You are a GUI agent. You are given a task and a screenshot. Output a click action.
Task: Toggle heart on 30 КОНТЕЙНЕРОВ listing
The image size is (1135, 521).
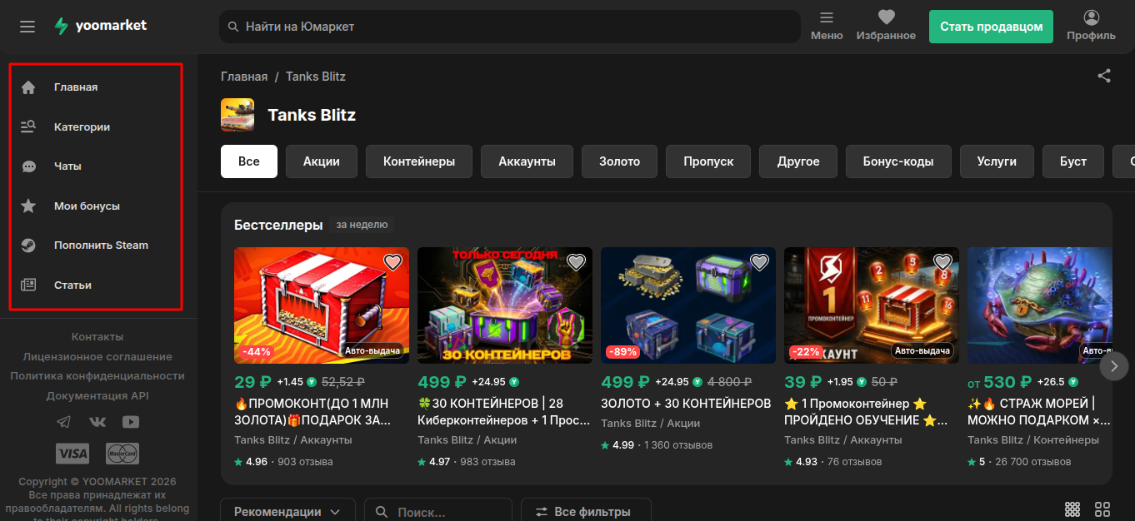(x=576, y=262)
